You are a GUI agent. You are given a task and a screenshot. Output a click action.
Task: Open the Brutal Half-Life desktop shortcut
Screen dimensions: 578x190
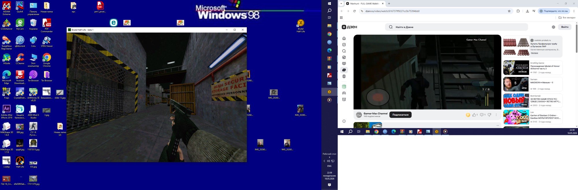point(301,26)
